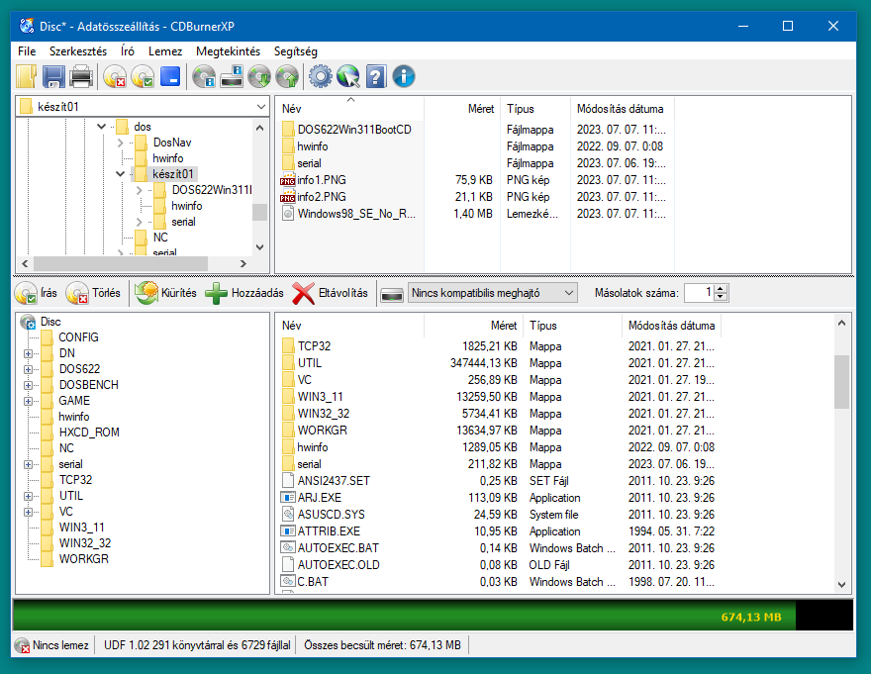
Task: Click the Hozzáadás add button
Action: point(244,293)
